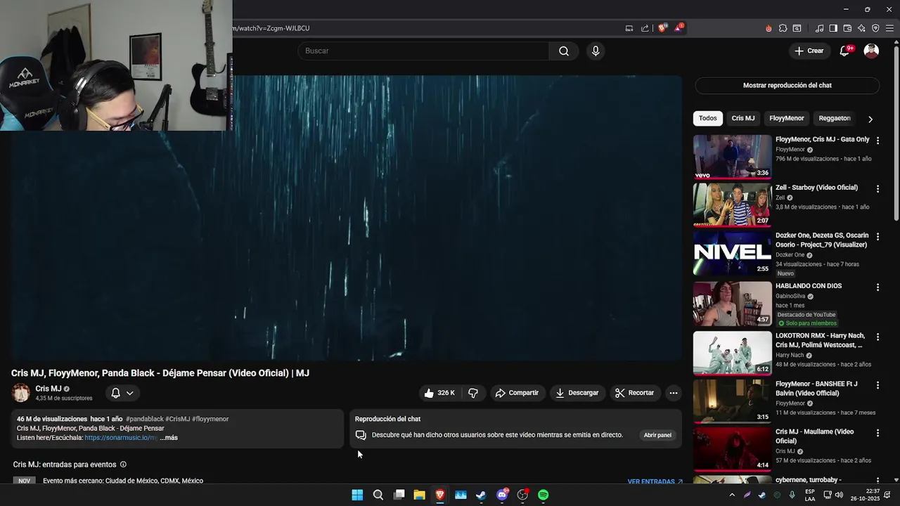
Task: Open options menu for HABLANDO CON DIOS
Action: coord(877,287)
